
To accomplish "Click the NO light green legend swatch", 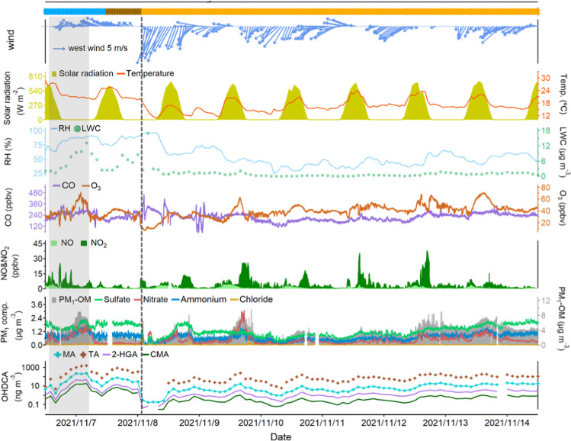I will pyautogui.click(x=54, y=243).
